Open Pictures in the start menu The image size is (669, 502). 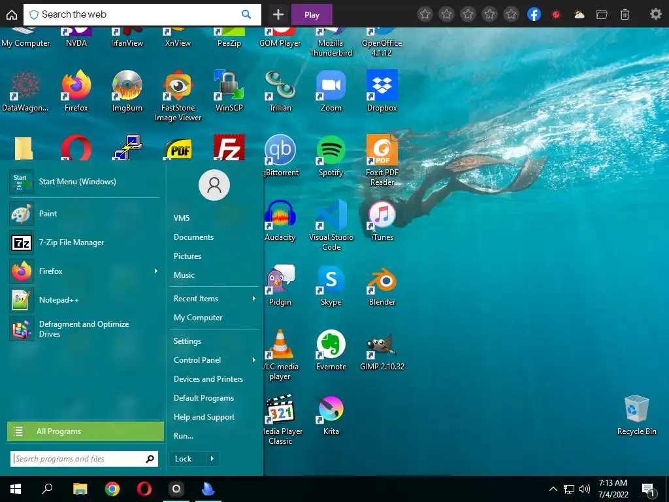tap(188, 256)
